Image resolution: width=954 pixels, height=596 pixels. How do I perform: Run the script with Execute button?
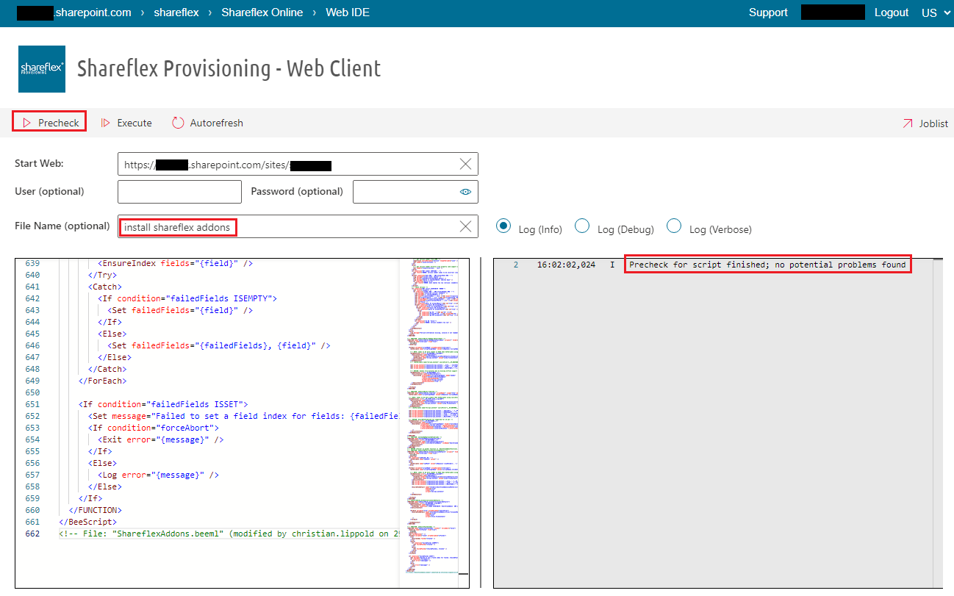click(126, 123)
